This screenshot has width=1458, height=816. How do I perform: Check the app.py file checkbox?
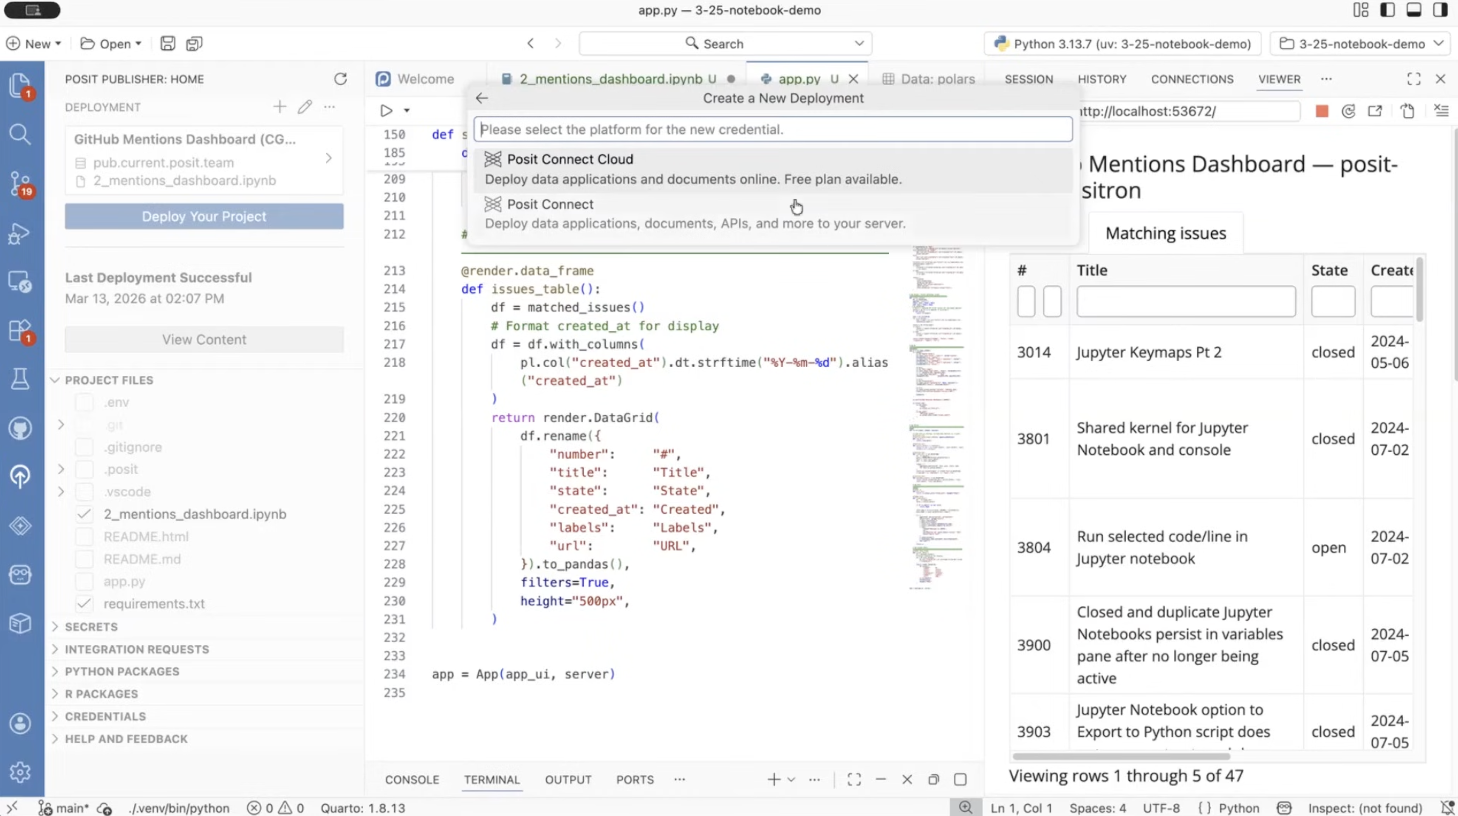tap(85, 581)
